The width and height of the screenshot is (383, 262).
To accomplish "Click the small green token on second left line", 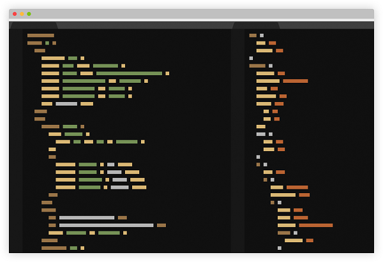I will 47,43.
